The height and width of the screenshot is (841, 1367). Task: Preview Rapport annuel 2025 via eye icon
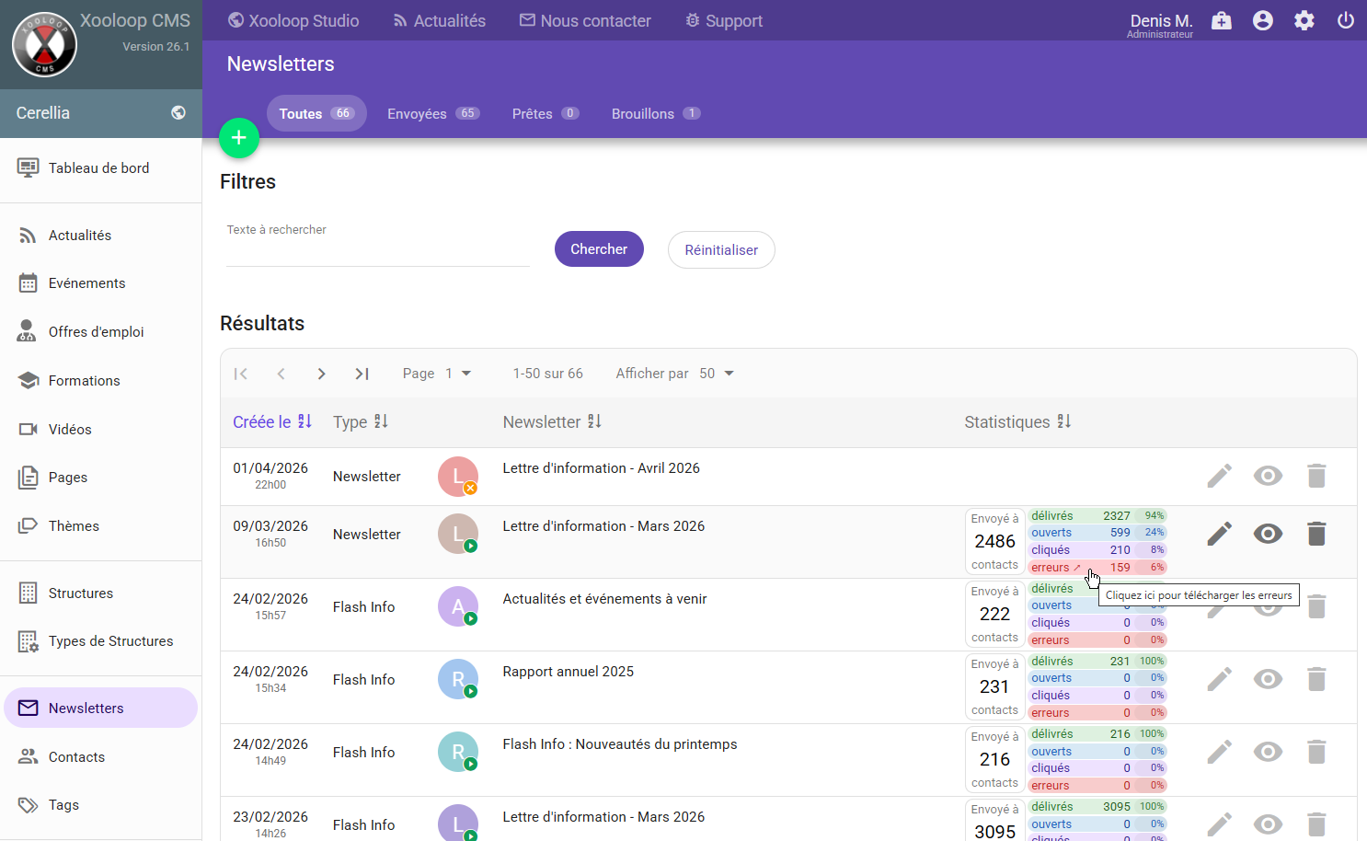tap(1268, 679)
